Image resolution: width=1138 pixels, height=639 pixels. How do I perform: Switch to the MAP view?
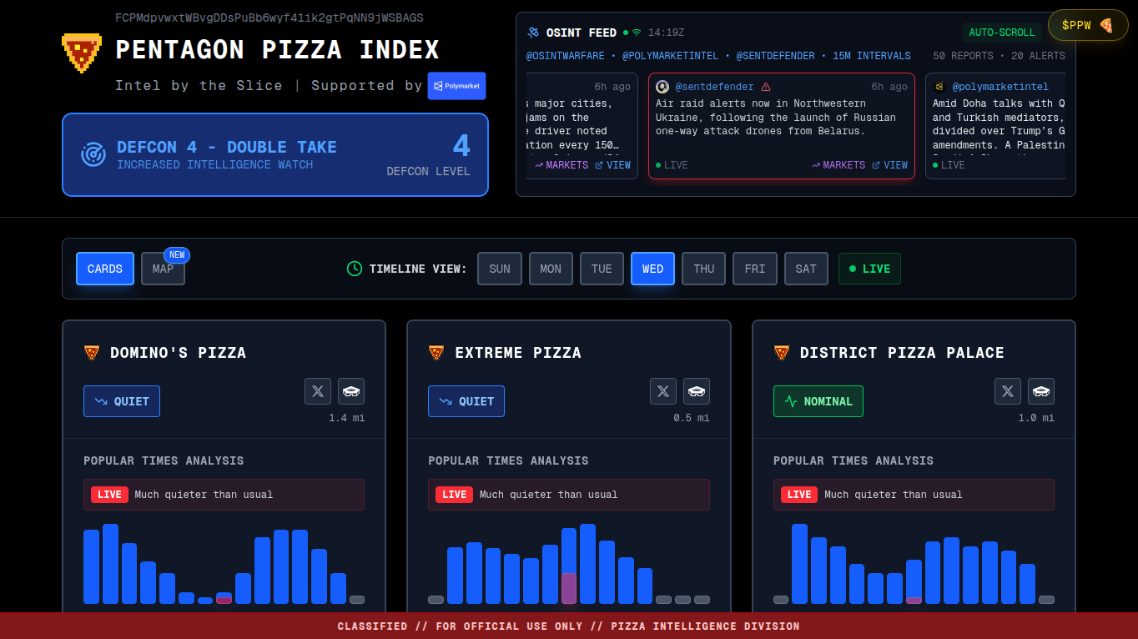163,269
